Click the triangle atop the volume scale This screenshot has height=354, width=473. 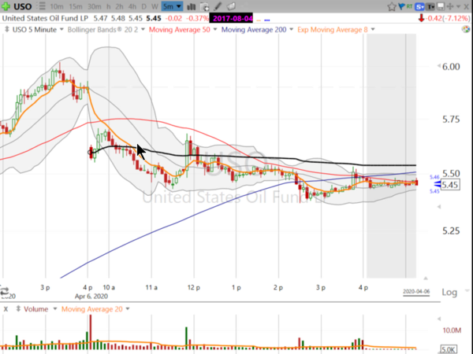point(439,319)
